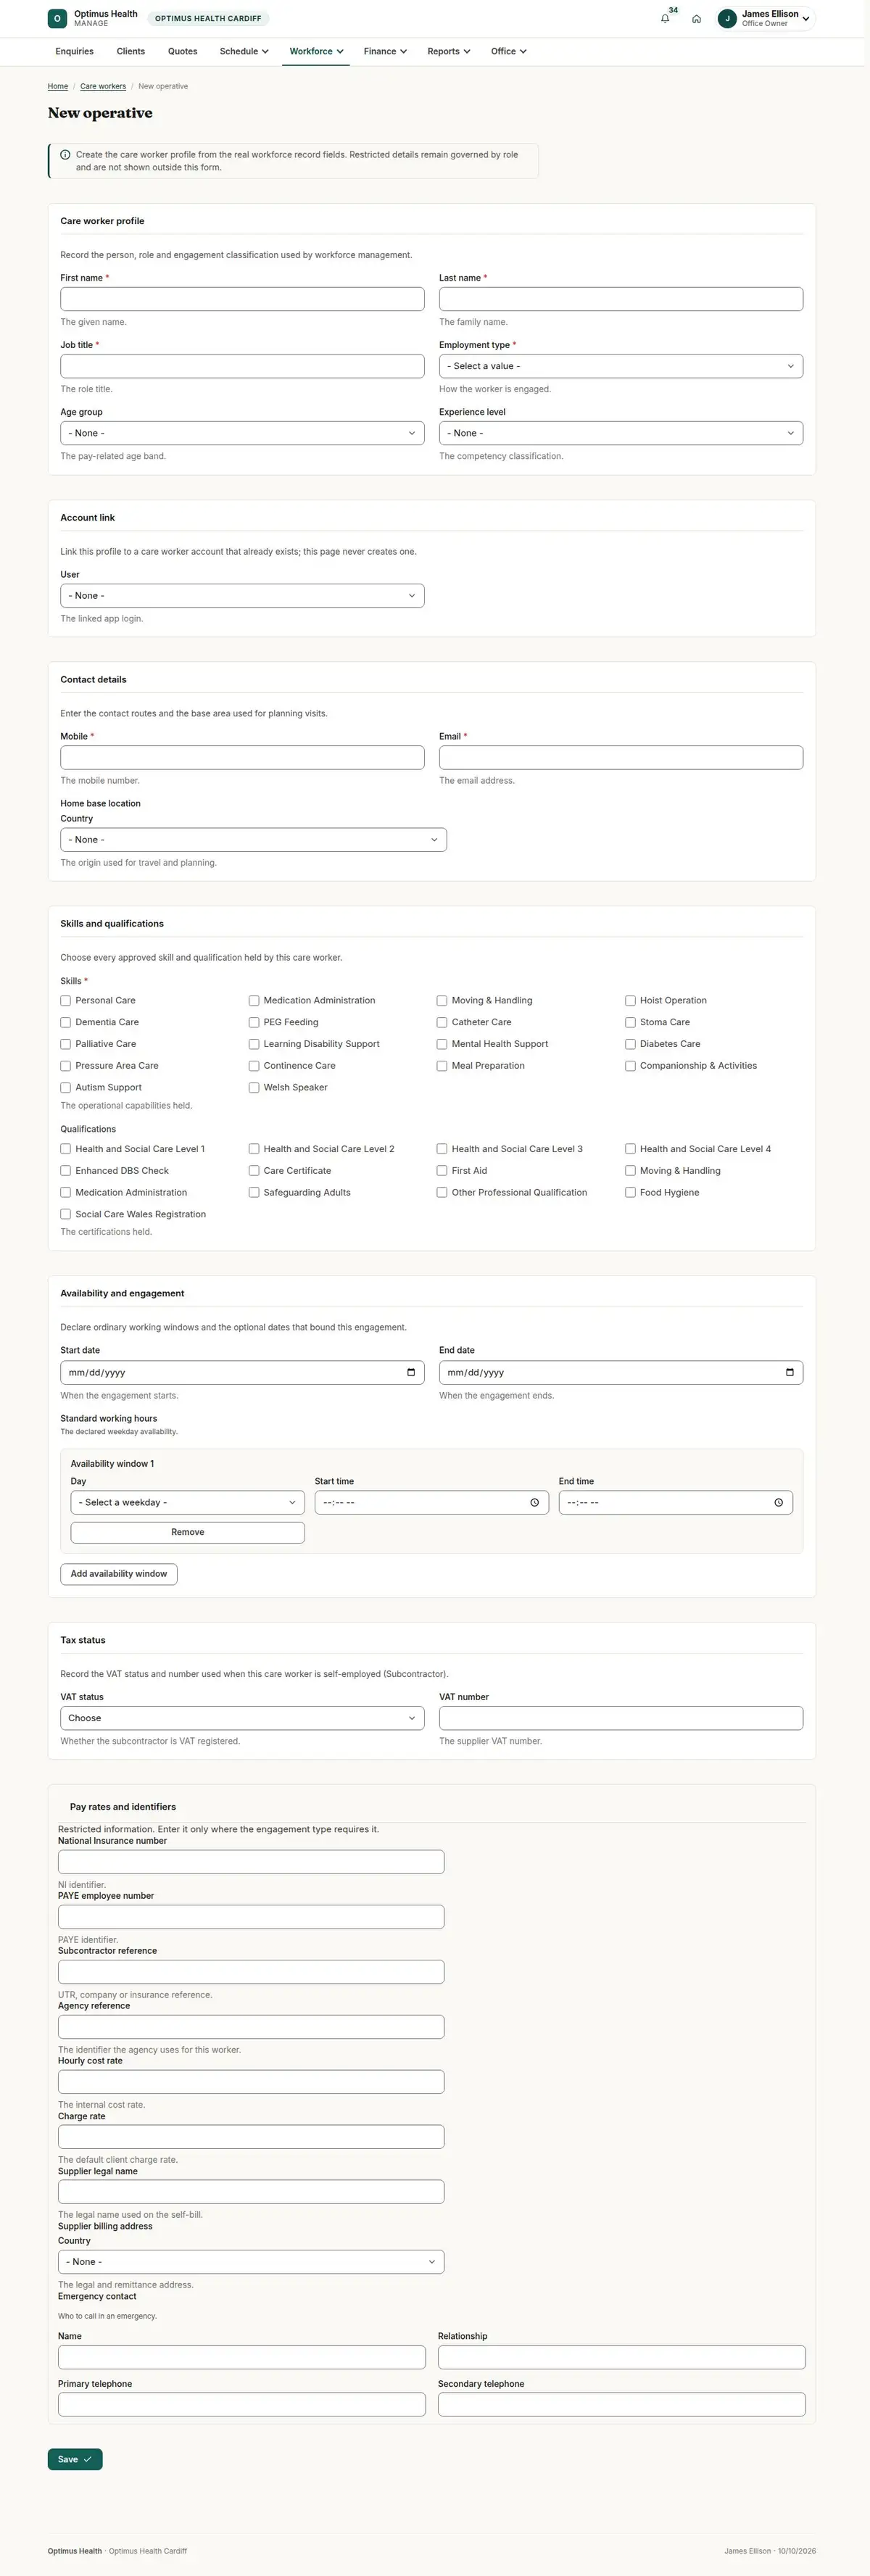This screenshot has width=870, height=2576.
Task: Open the Finance menu
Action: point(385,51)
